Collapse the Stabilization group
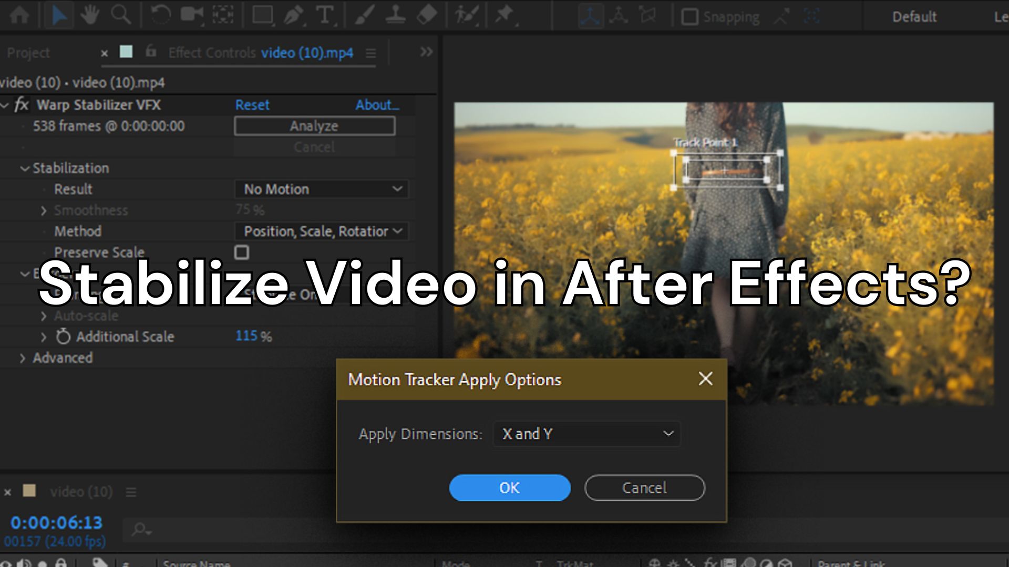This screenshot has height=567, width=1009. (24, 169)
